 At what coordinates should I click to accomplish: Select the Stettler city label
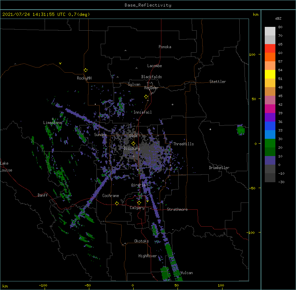coord(218,82)
